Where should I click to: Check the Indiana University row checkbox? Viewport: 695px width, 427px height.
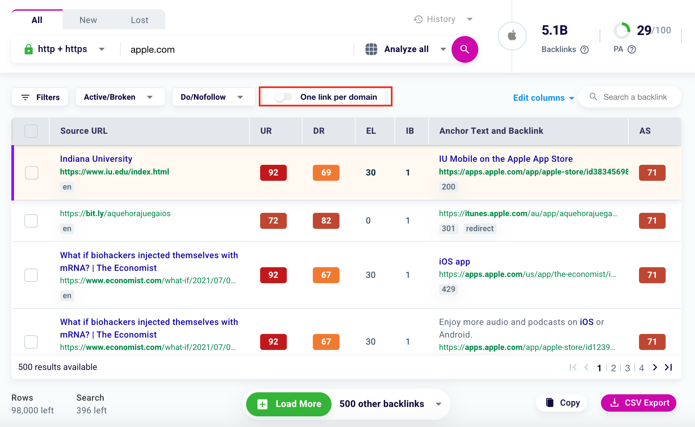[x=32, y=172]
